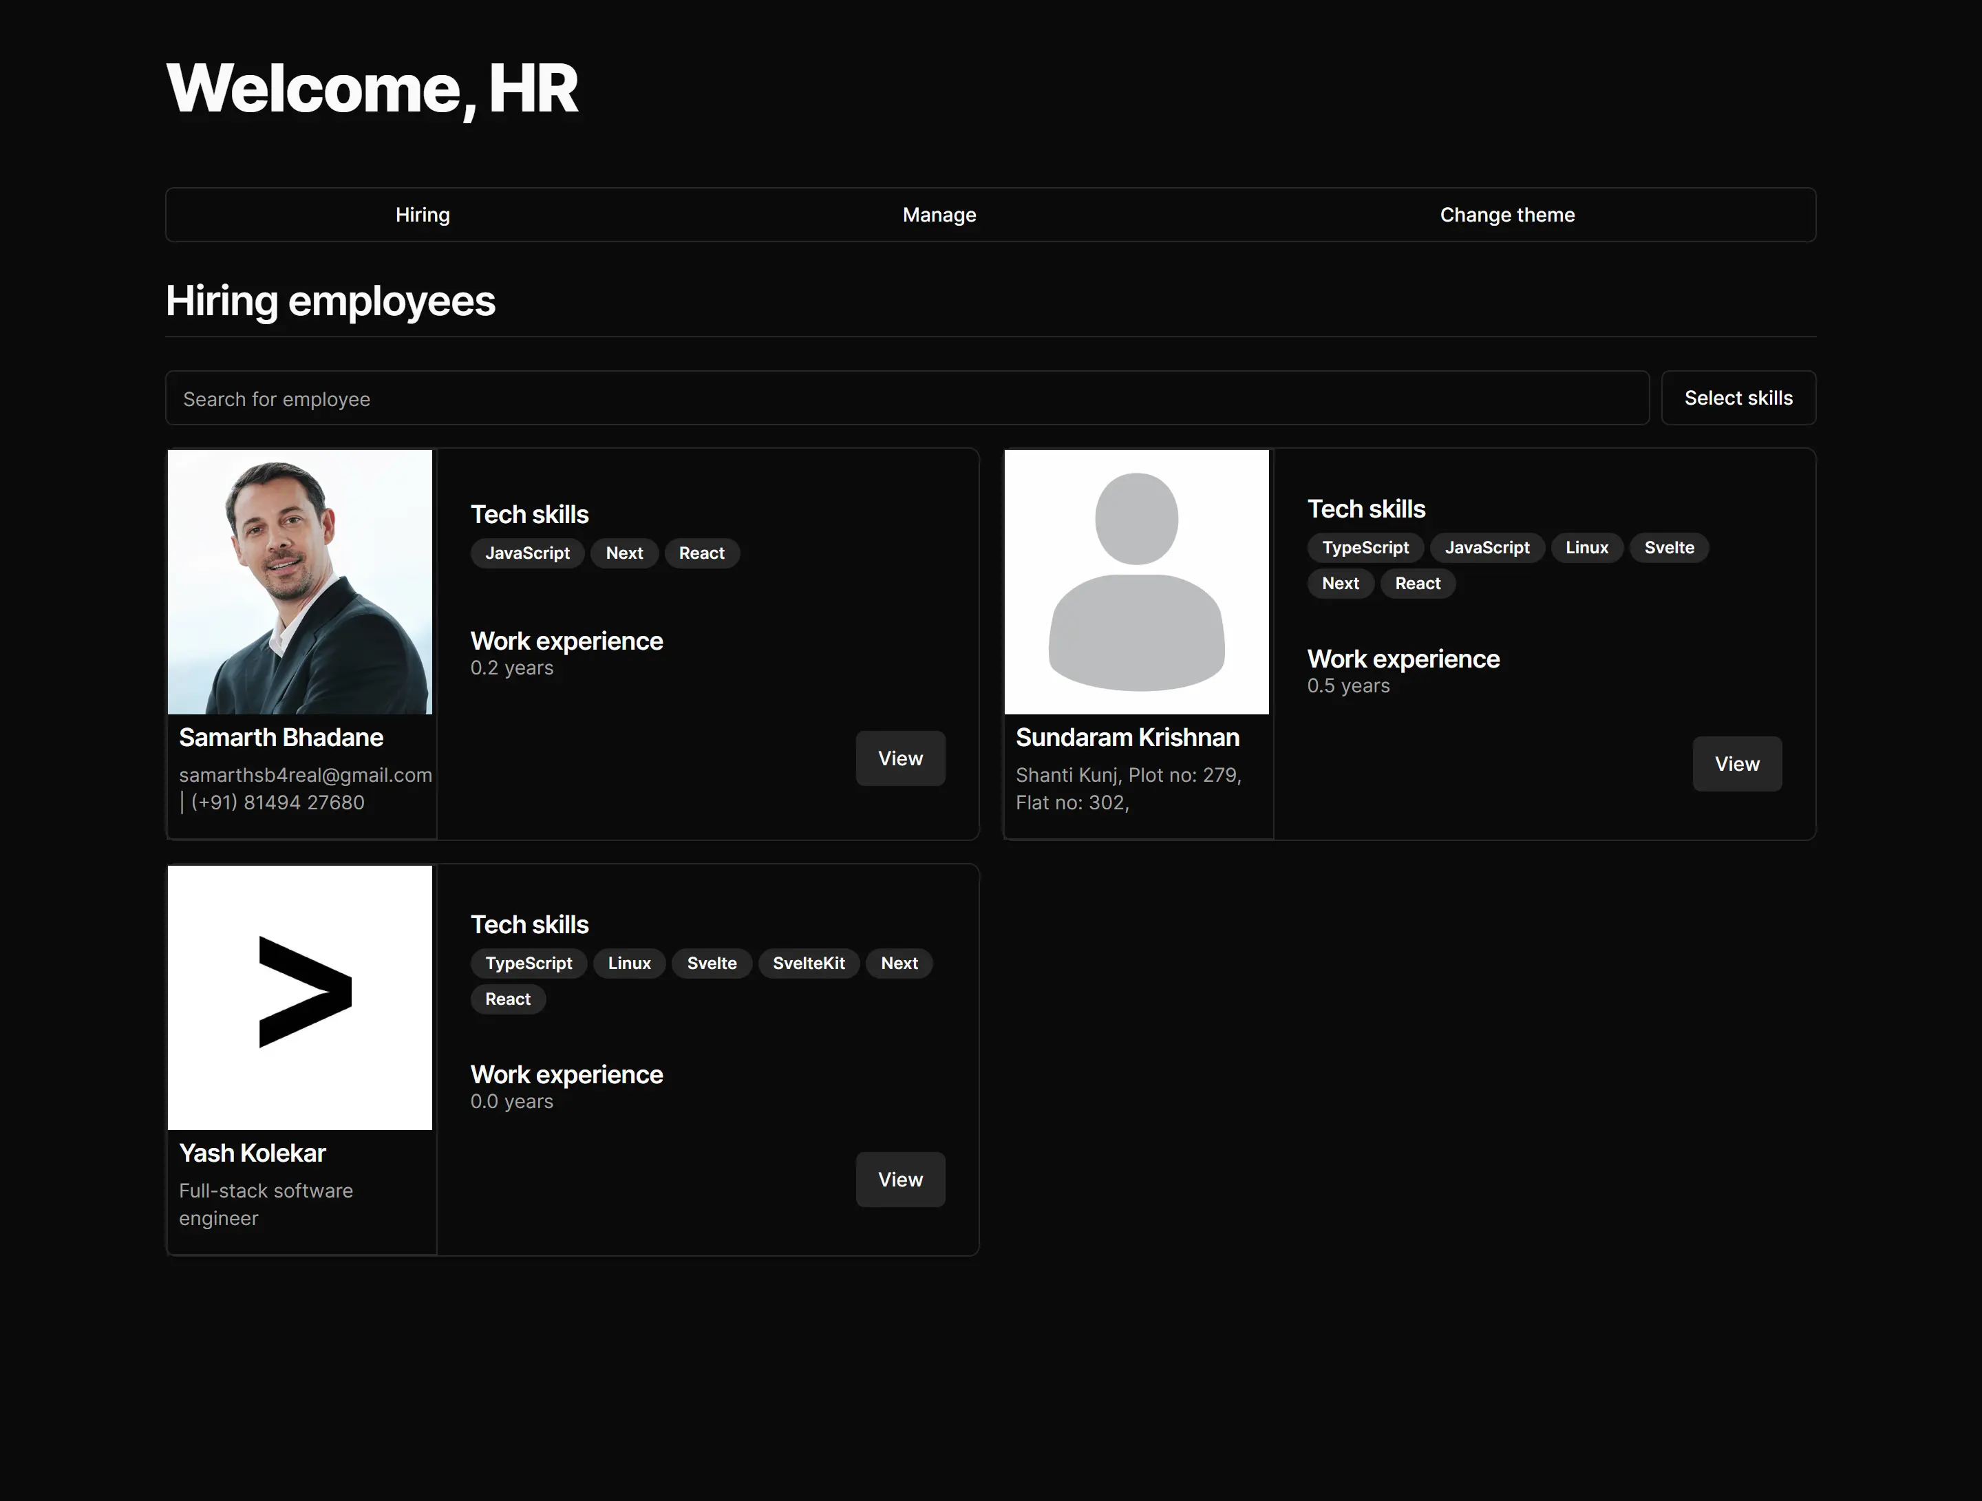
Task: Open the Hiring tab
Action: point(422,215)
